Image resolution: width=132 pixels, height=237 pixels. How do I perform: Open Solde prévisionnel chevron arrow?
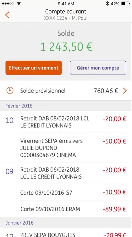pos(125,91)
